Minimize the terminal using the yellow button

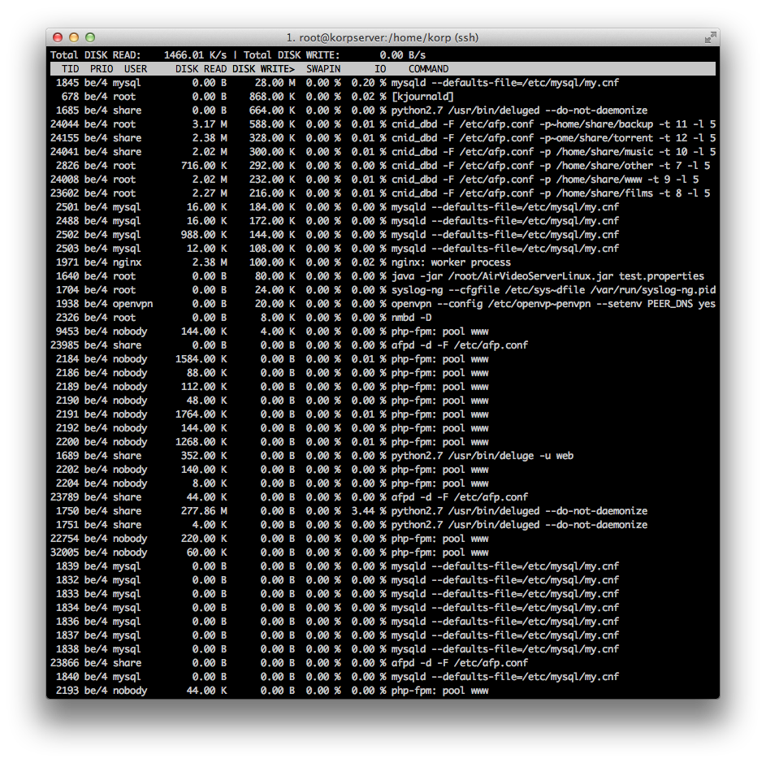click(74, 37)
